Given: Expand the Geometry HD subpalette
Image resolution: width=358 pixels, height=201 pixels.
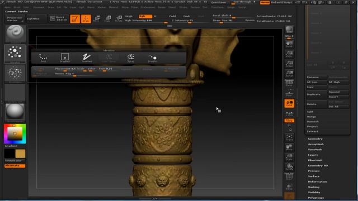Looking at the screenshot, I should pos(318,166).
